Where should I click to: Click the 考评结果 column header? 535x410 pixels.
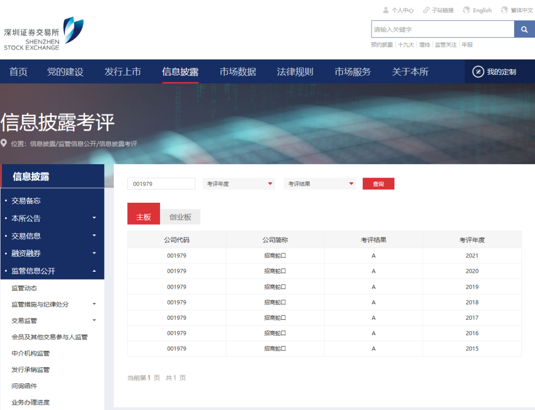[x=374, y=240]
